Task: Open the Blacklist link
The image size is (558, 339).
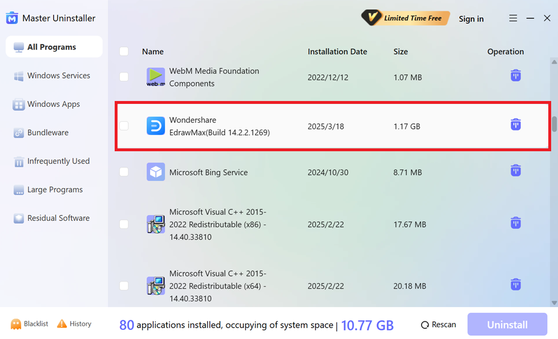Action: pyautogui.click(x=36, y=324)
